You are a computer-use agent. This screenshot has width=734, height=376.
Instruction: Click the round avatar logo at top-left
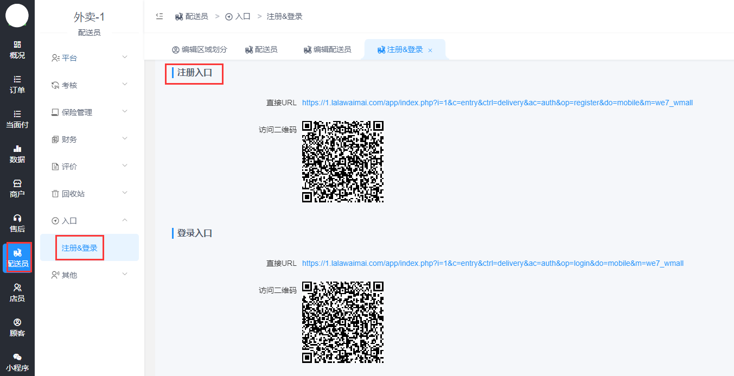pos(17,15)
